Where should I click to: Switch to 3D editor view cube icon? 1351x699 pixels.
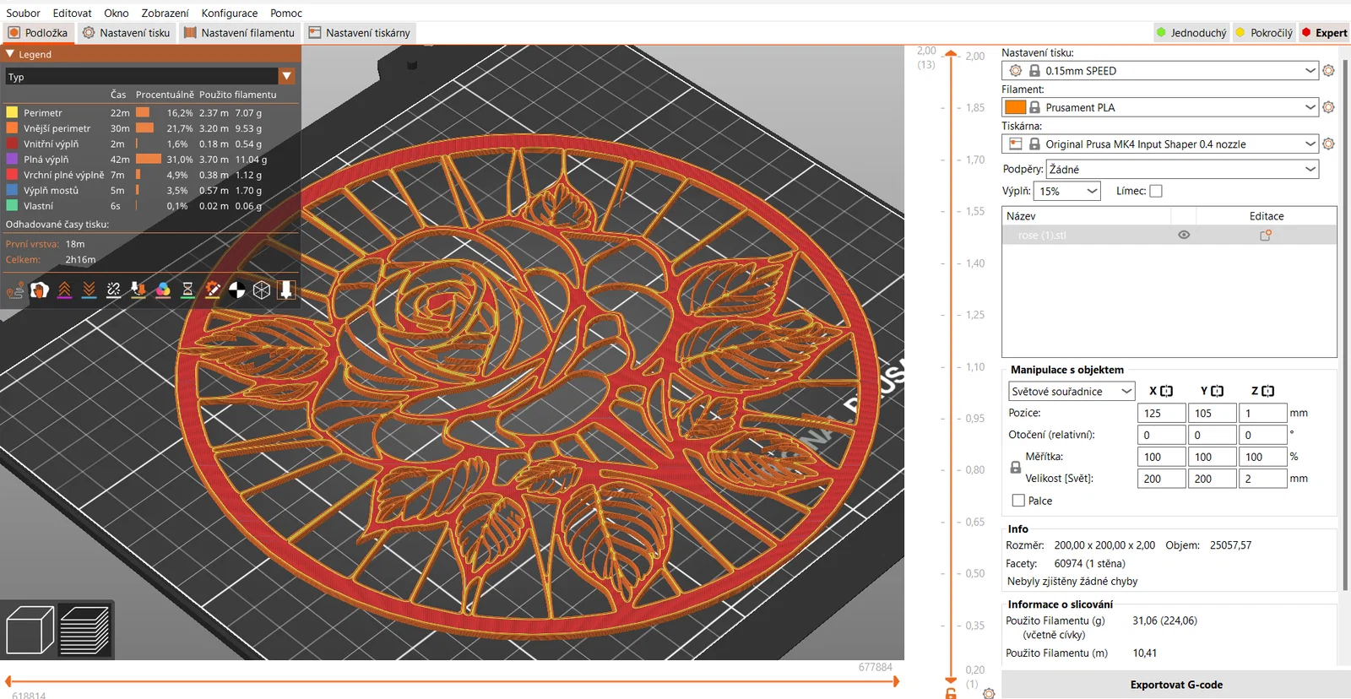(30, 631)
